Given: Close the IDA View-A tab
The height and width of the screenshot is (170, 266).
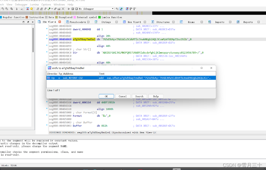Looking at the screenshot, I should [x=60, y=22].
